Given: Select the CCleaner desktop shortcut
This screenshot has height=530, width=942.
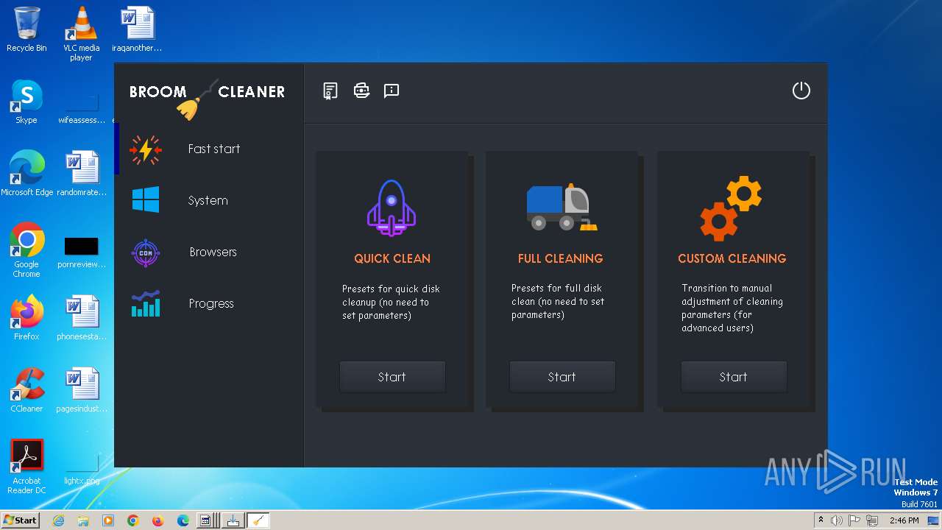Looking at the screenshot, I should [26, 390].
